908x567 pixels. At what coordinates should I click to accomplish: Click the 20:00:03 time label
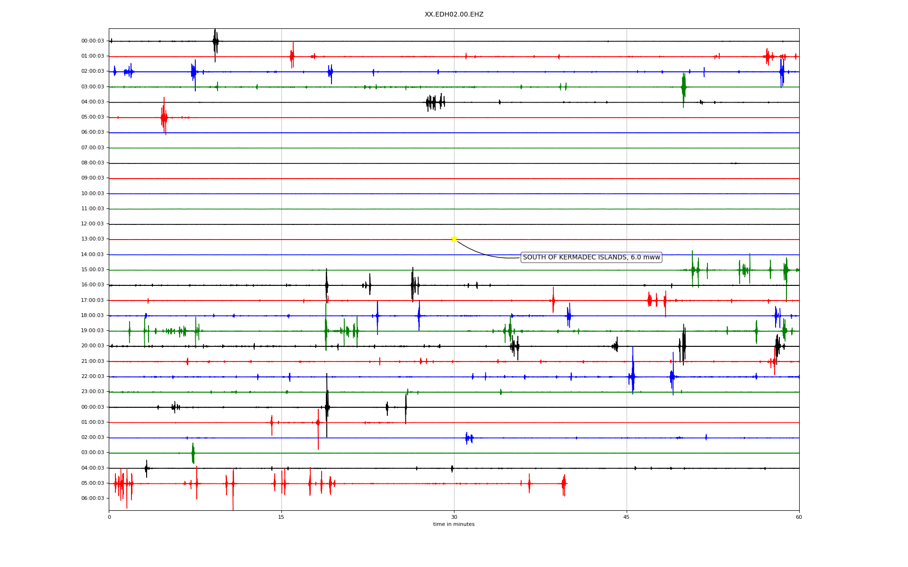pyautogui.click(x=93, y=346)
